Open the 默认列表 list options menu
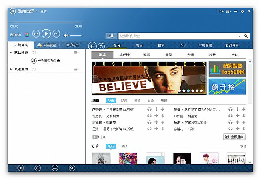This screenshot has height=179, width=260. [76, 52]
